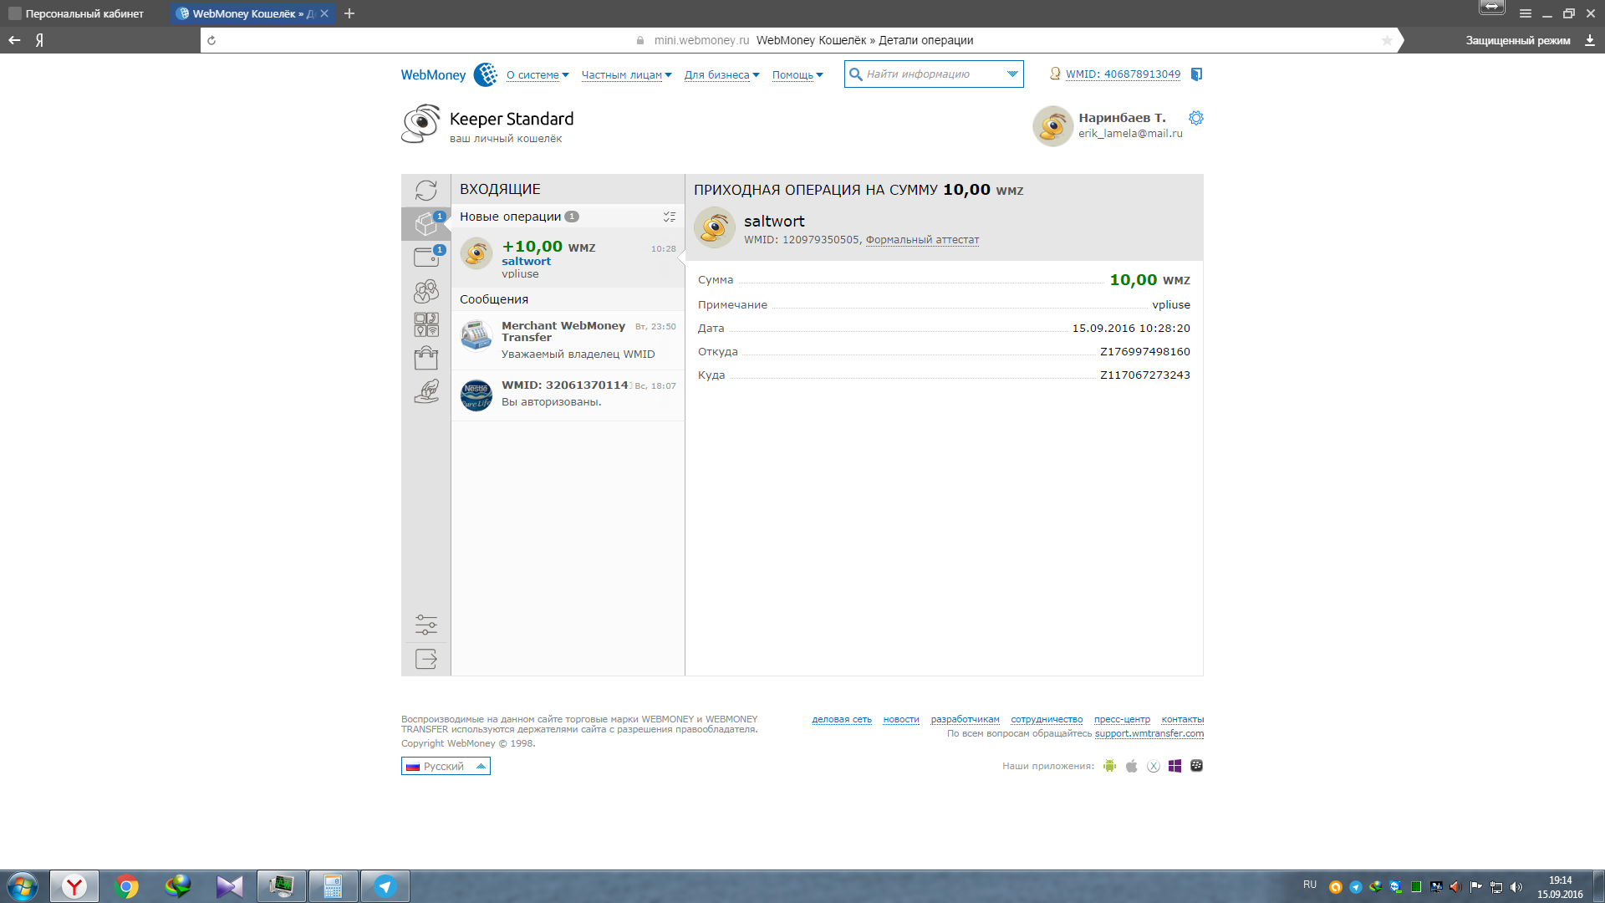Close the WebMoney Кошелёк browser tab
This screenshot has height=903, width=1605.
pos(324,13)
